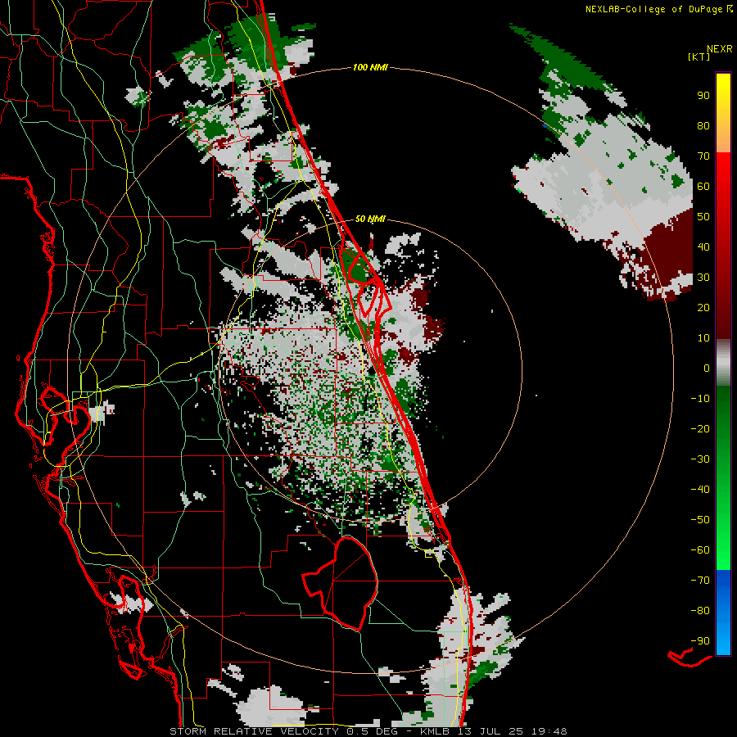
Task: Click the 0 value on velocity scale
Action: tap(707, 368)
